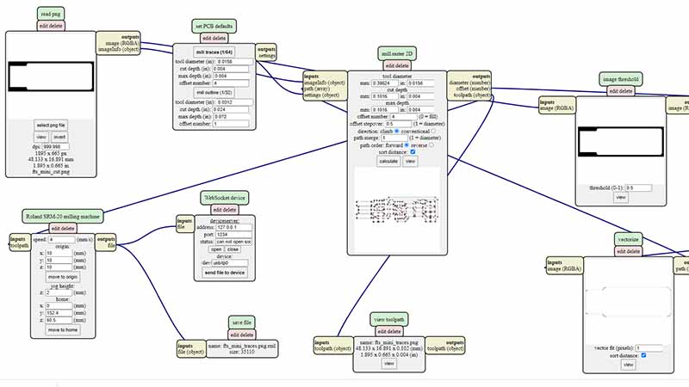Click the 'set PCB defaults' module title
Image resolution: width=689 pixels, height=387 pixels.
coord(214,27)
